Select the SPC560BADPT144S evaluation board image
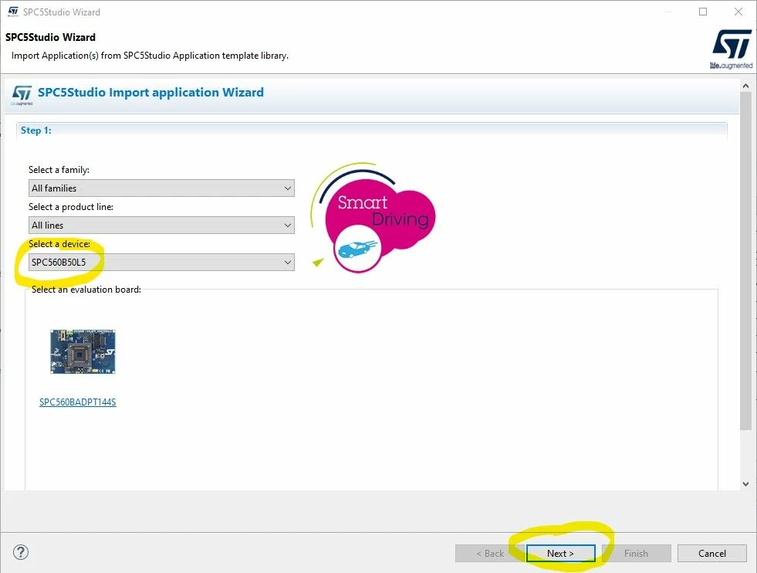This screenshot has height=573, width=757. point(83,351)
